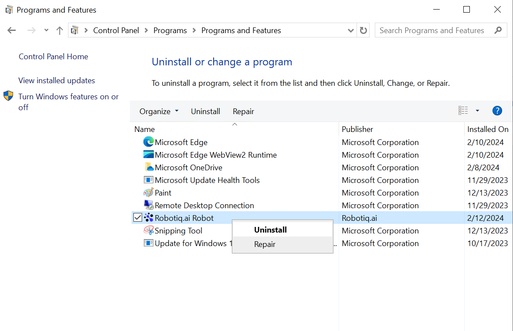This screenshot has height=331, width=513.
Task: Click the Robotiq.ai Robot program icon
Action: (x=149, y=218)
